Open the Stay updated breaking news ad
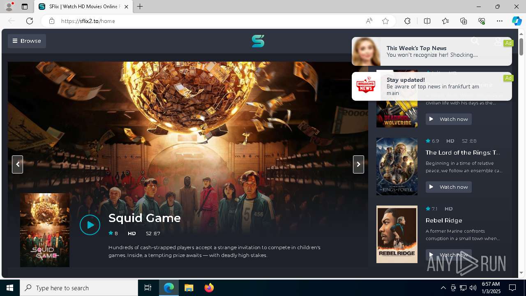 (432, 86)
